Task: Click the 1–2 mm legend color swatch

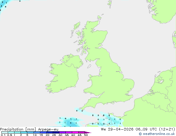Action: pos(17,132)
